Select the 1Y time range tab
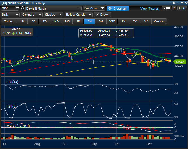 [x=123, y=21]
